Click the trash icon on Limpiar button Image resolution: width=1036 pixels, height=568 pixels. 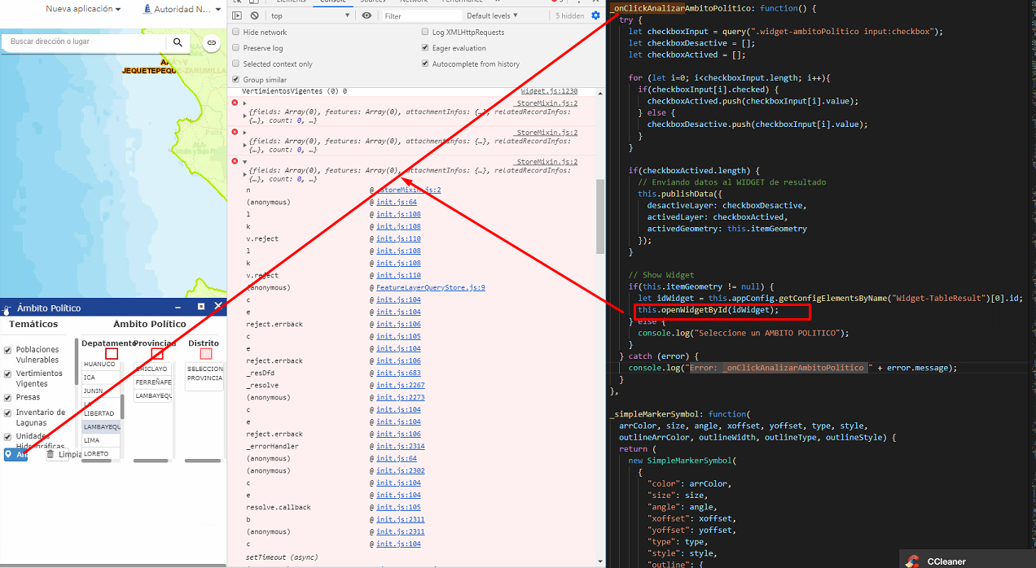51,454
